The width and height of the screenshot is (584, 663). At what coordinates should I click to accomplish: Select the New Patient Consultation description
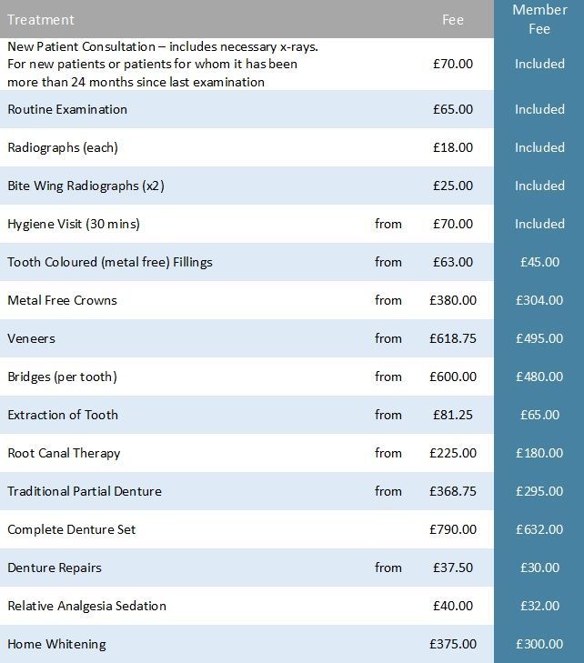point(162,64)
